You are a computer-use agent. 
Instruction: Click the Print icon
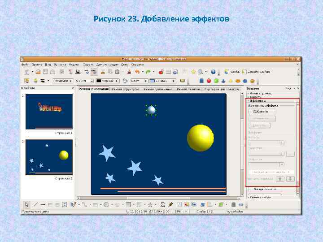click(x=78, y=72)
